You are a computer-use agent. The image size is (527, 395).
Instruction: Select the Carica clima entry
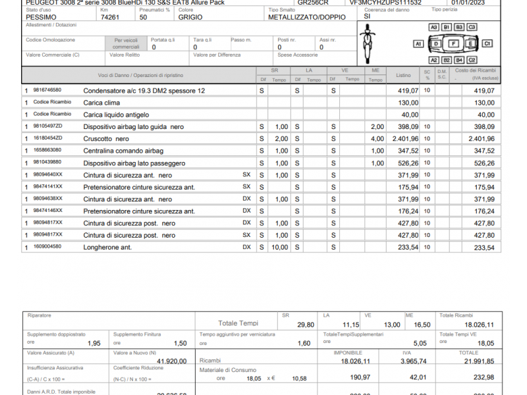click(101, 103)
